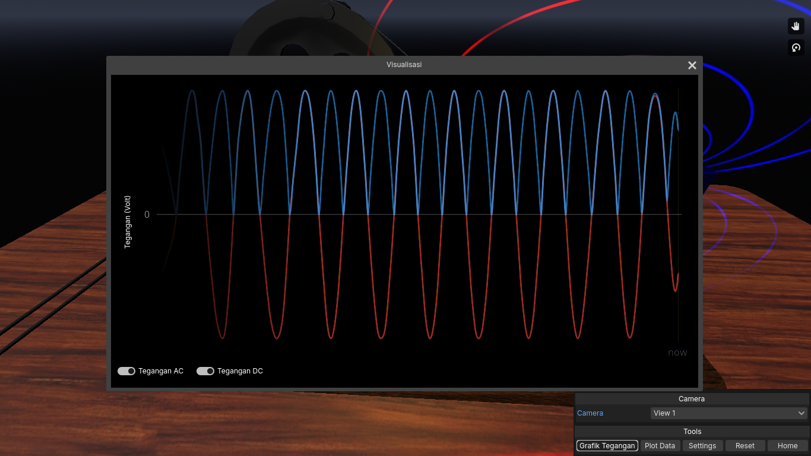
Task: Click the camera orbit rotate icon
Action: pos(796,48)
